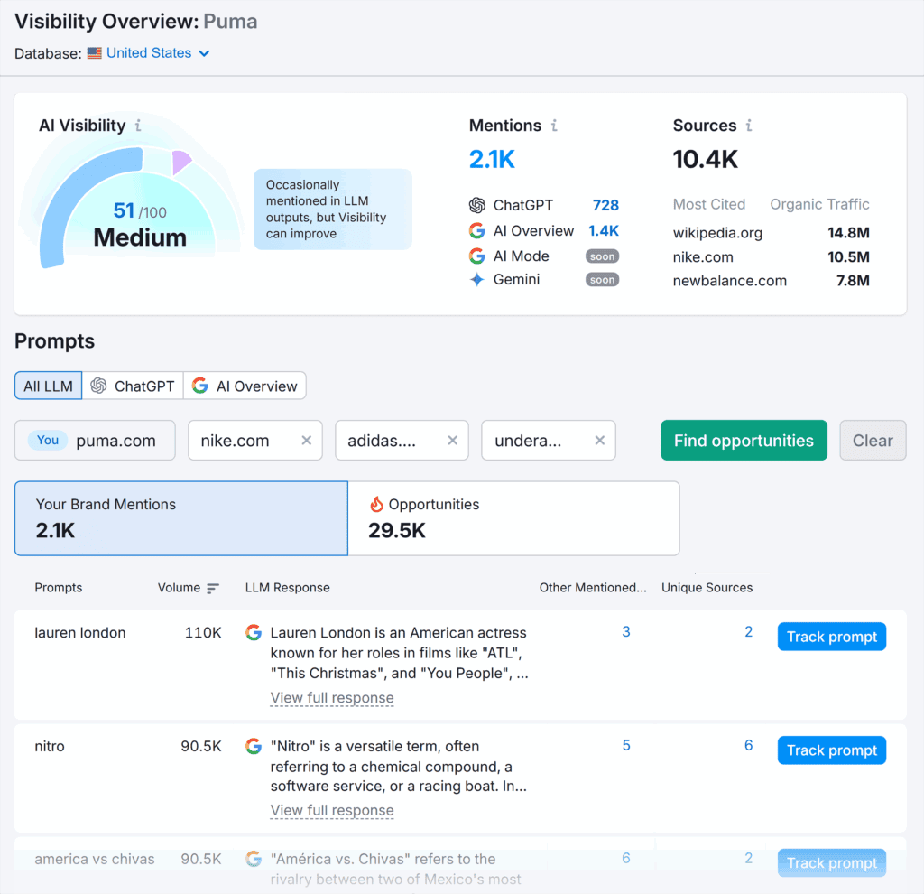Open the United States database dropdown
This screenshot has height=894, width=924.
tap(149, 52)
